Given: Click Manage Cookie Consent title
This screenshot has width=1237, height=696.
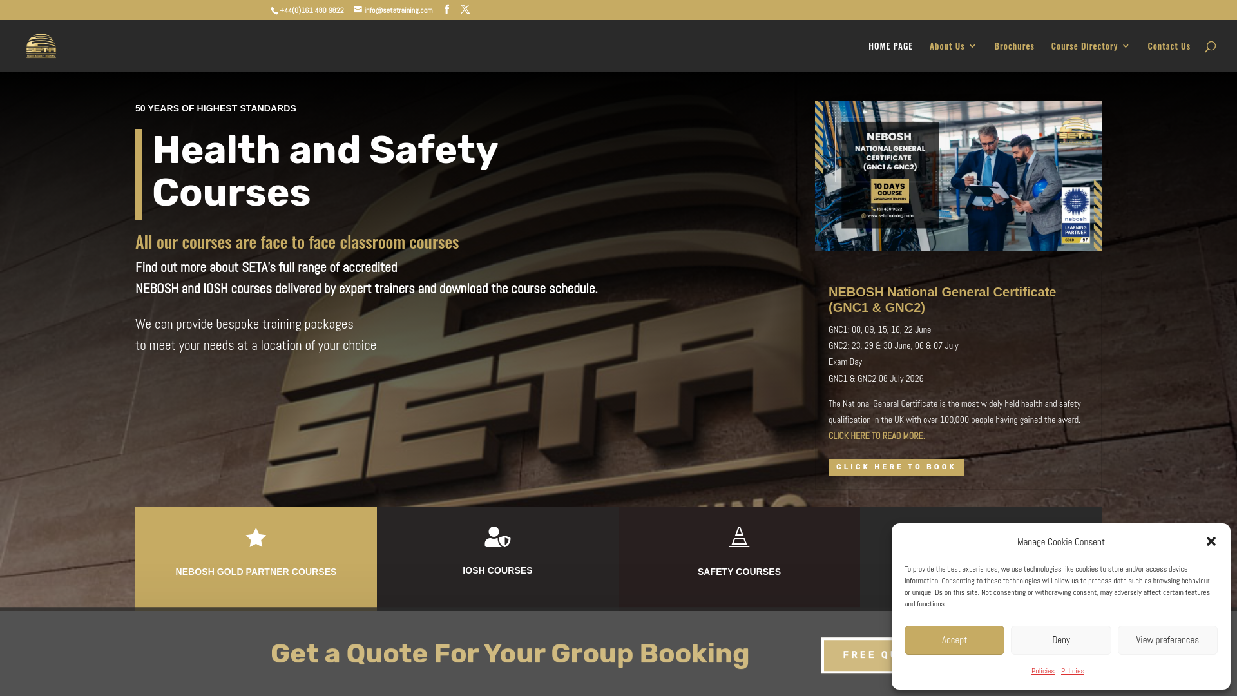Looking at the screenshot, I should [1060, 542].
